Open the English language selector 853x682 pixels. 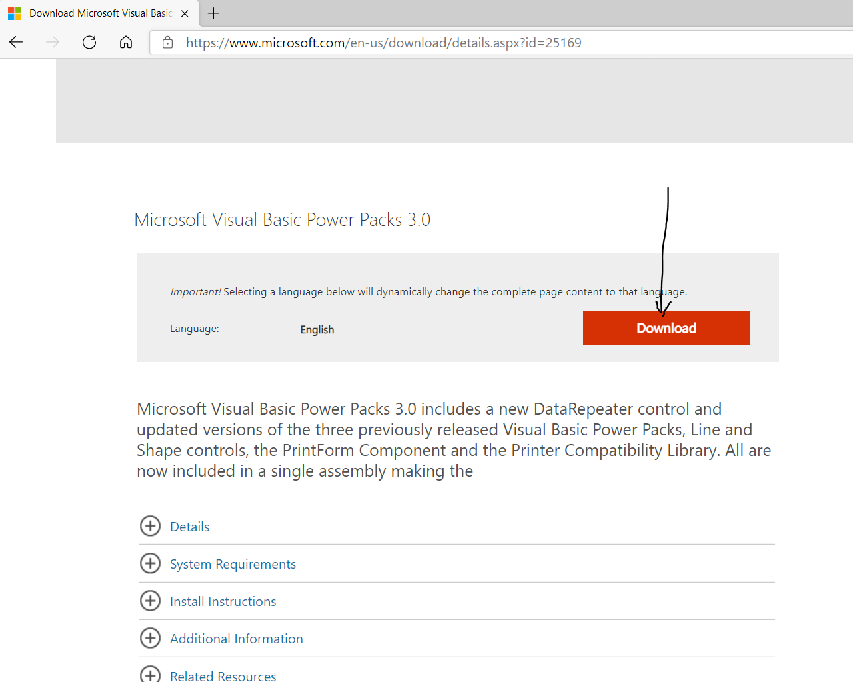click(x=317, y=329)
